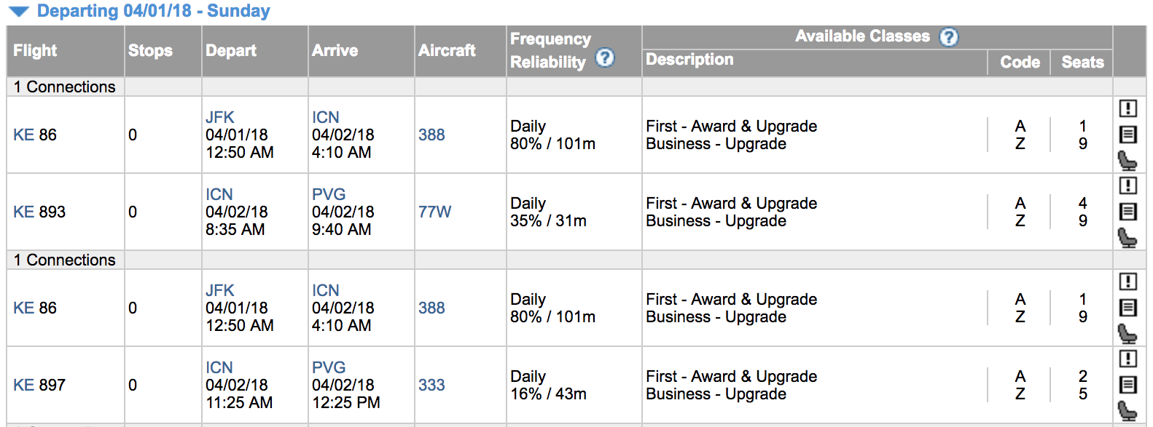Click alert icon for KE 897 flight
Screen dimensions: 1153x427
click(x=1127, y=359)
